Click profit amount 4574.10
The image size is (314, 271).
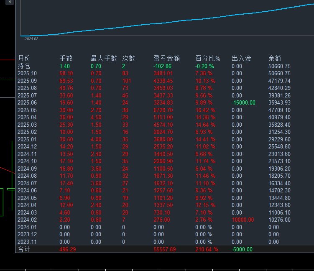point(163,125)
